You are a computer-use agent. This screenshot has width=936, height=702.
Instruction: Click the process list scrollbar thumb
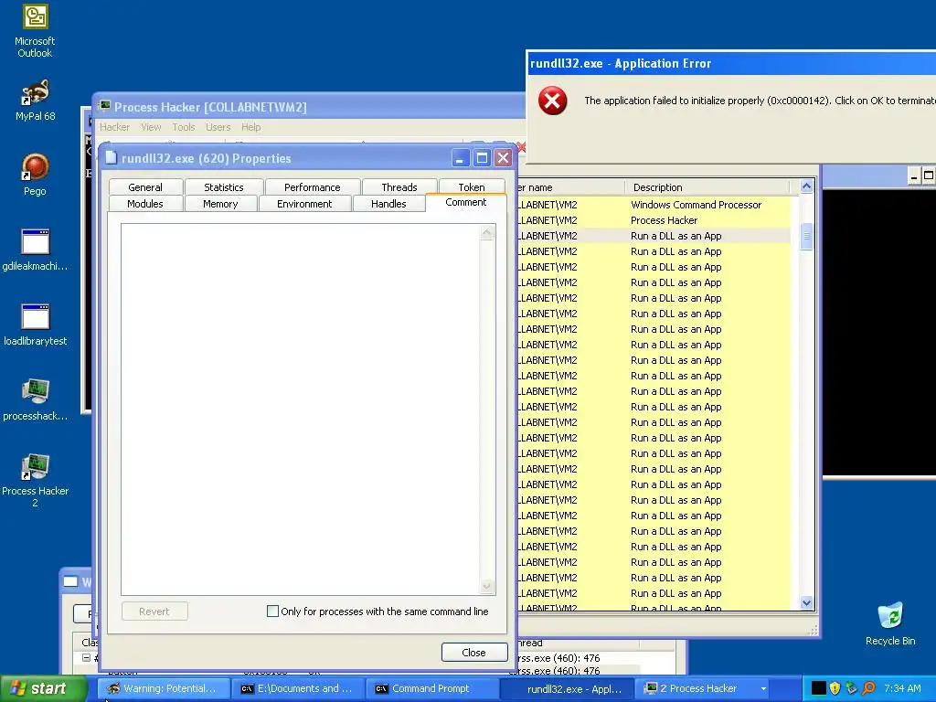pyautogui.click(x=806, y=237)
